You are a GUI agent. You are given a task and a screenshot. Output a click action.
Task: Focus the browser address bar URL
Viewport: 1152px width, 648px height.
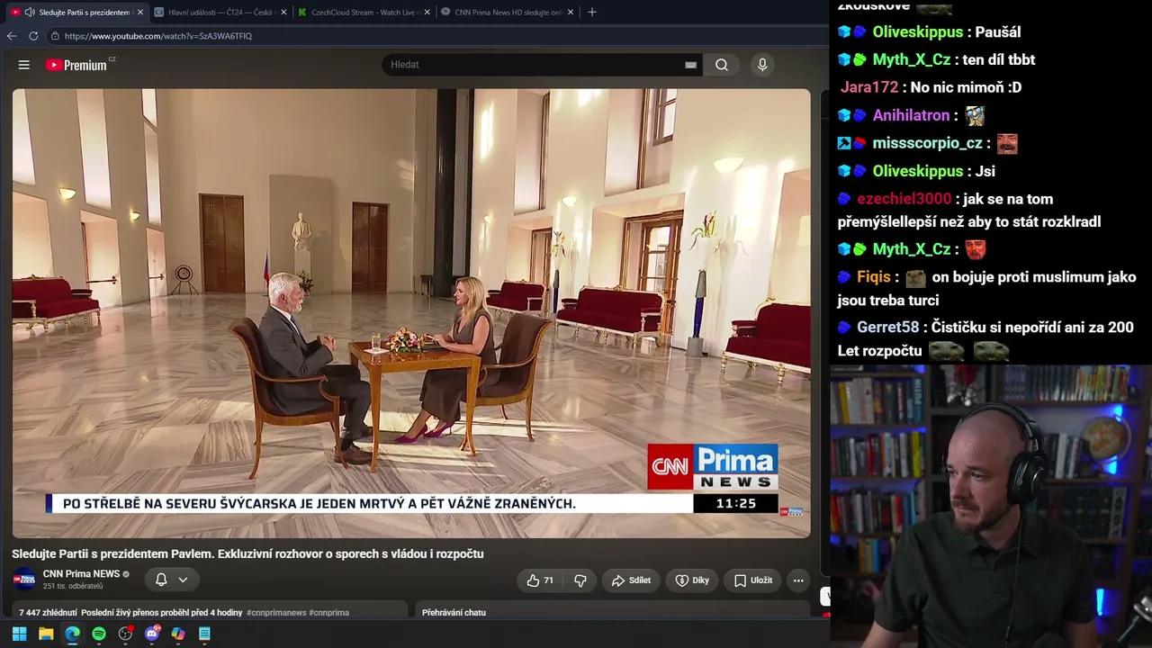coord(158,36)
